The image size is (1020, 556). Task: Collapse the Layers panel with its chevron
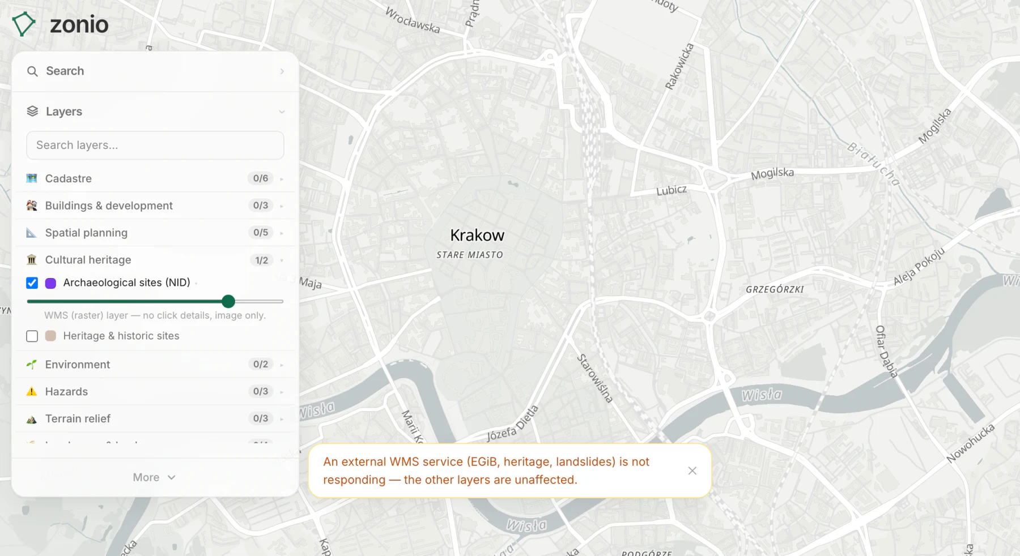(282, 112)
